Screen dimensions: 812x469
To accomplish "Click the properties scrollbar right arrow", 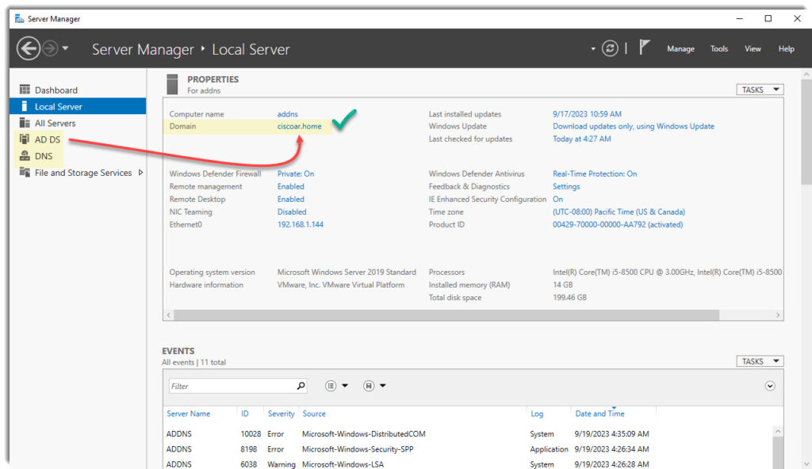I will click(777, 315).
